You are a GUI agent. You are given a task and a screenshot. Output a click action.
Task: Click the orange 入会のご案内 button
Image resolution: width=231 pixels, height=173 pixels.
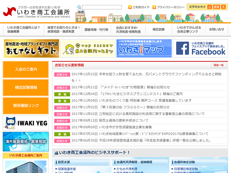pos(26,69)
